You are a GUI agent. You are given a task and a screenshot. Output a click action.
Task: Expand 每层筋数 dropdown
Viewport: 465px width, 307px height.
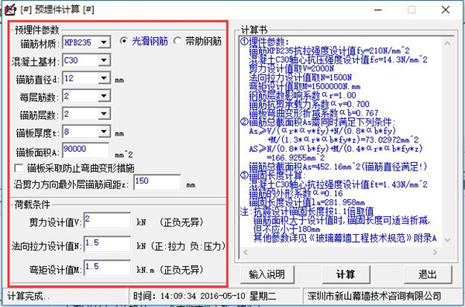[104, 96]
